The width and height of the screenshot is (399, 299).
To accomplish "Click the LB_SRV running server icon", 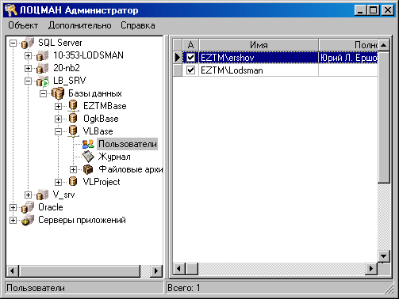I will tap(42, 81).
